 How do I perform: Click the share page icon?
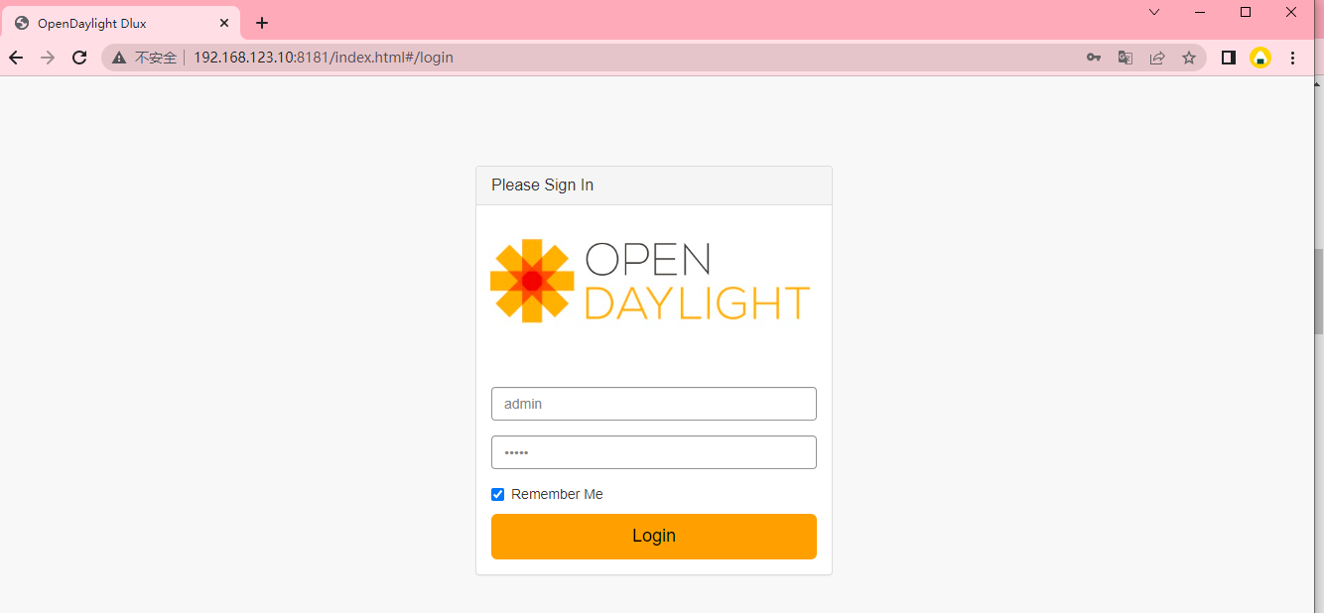tap(1157, 58)
